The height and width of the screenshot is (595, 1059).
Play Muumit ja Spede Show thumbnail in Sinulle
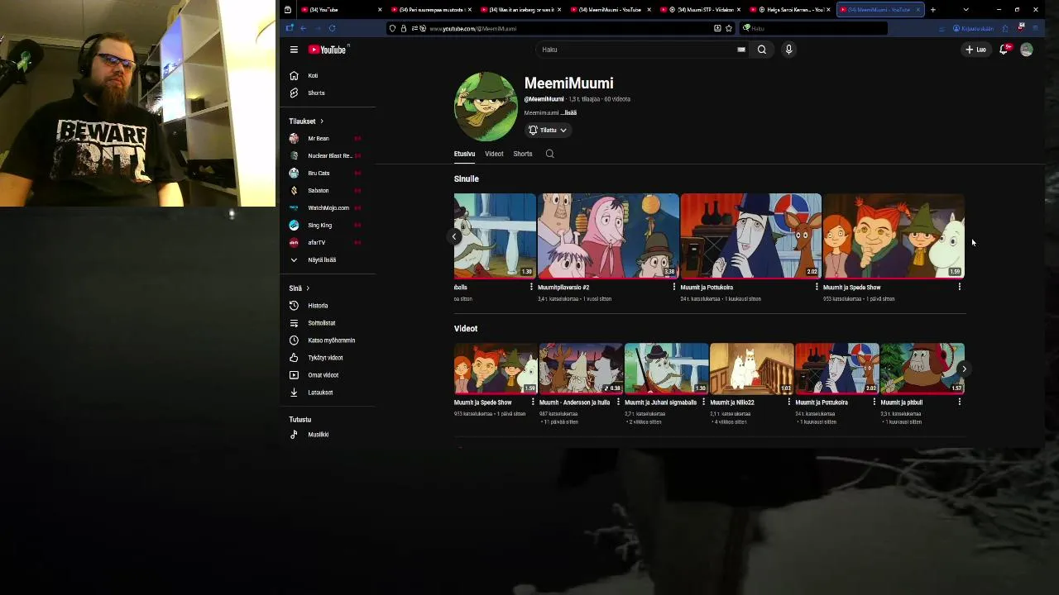(x=894, y=236)
